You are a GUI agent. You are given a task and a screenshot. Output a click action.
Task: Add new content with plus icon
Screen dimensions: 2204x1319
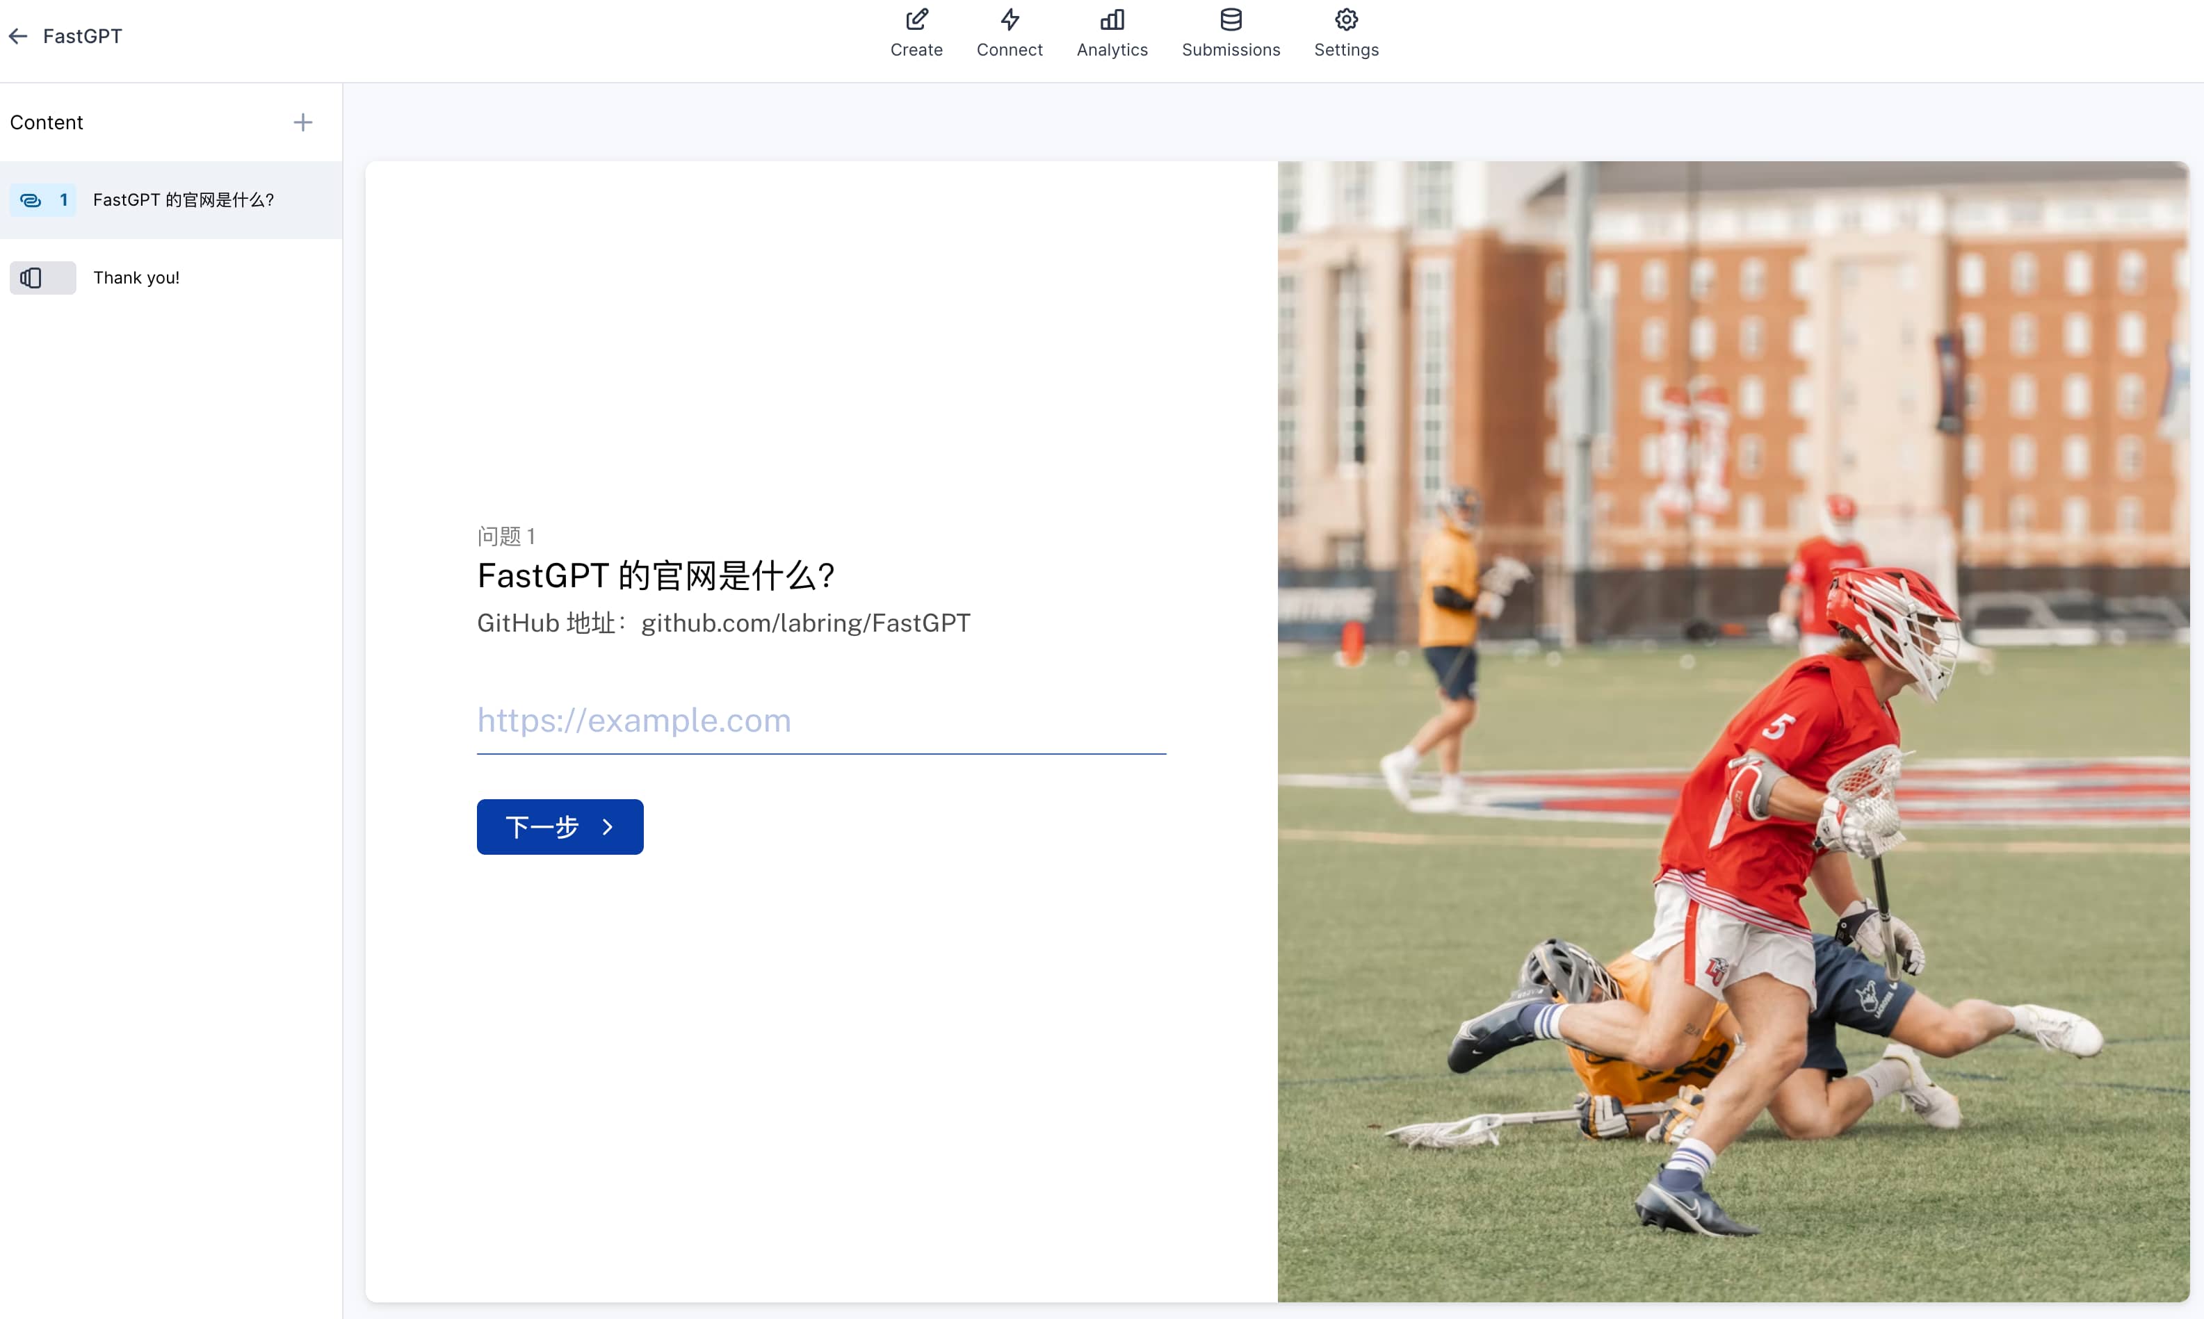click(302, 122)
